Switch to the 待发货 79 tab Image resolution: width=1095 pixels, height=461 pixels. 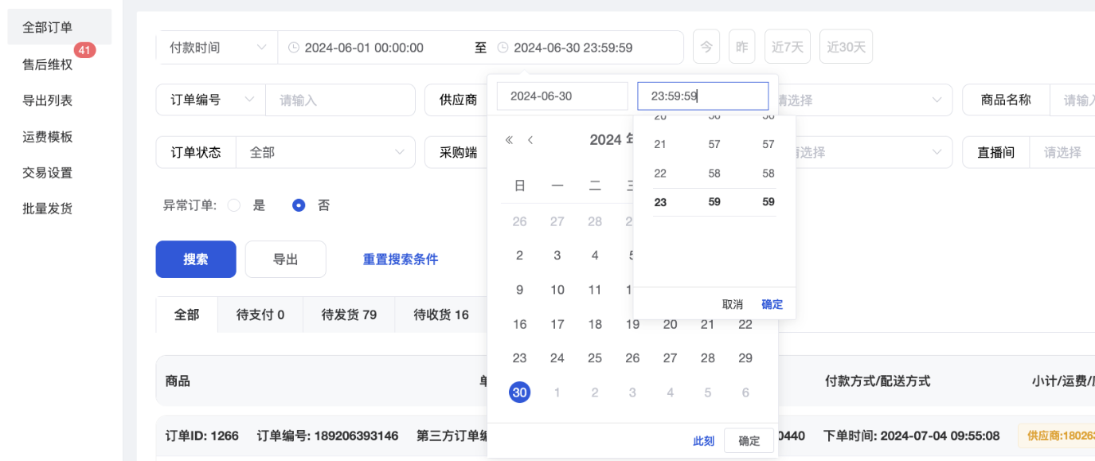click(349, 314)
